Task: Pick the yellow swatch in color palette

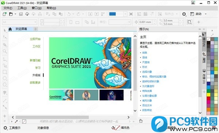Action: (x=208, y=94)
